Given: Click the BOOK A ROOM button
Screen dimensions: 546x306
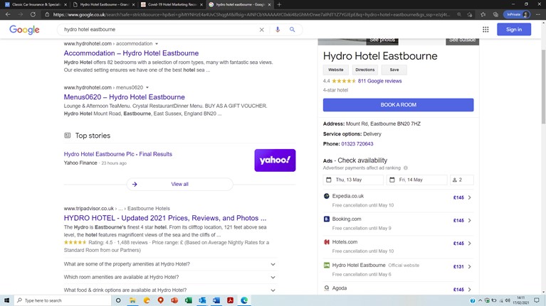Looking at the screenshot, I should click(398, 105).
